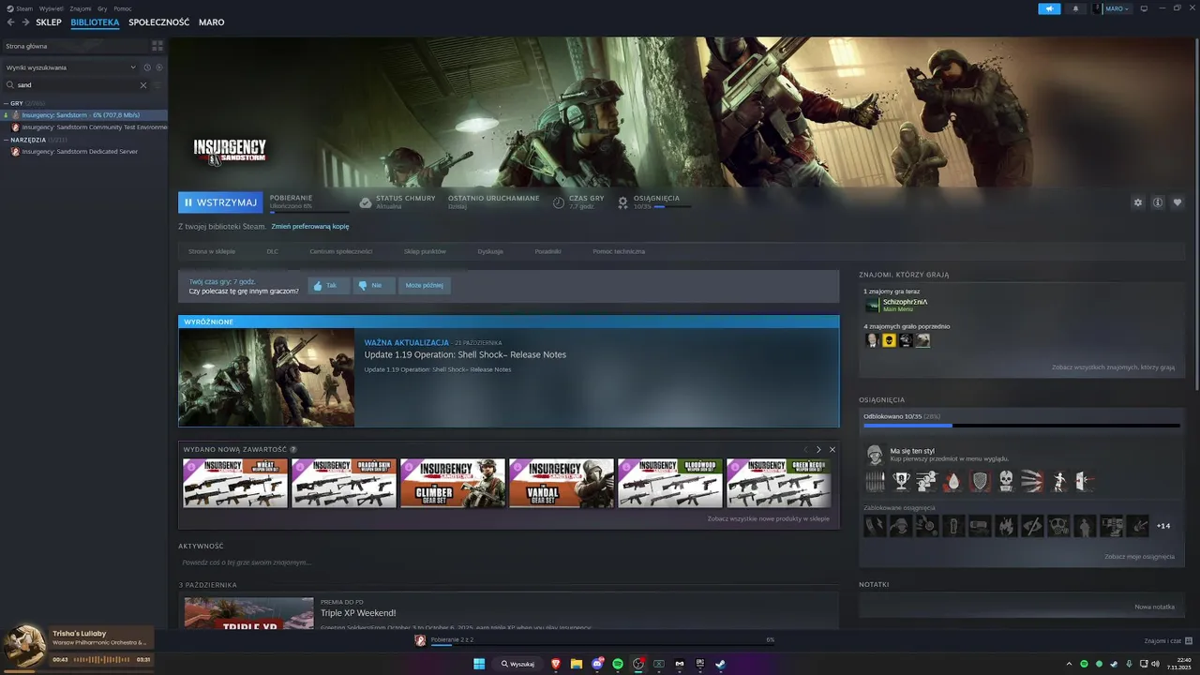
Task: Choose 'Może później' button
Action: click(x=425, y=285)
